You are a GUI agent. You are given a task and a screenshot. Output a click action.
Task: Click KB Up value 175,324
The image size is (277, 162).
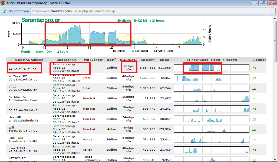pyautogui.click(x=164, y=129)
